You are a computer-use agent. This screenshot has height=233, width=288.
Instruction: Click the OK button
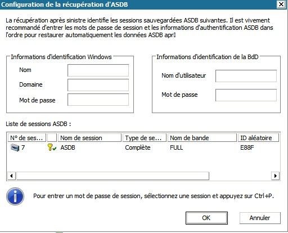206,218
